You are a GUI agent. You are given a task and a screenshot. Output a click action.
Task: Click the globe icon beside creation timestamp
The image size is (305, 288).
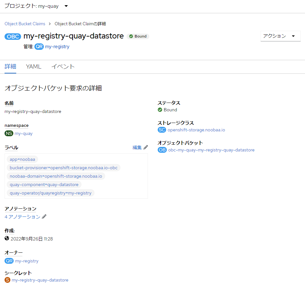(6, 238)
